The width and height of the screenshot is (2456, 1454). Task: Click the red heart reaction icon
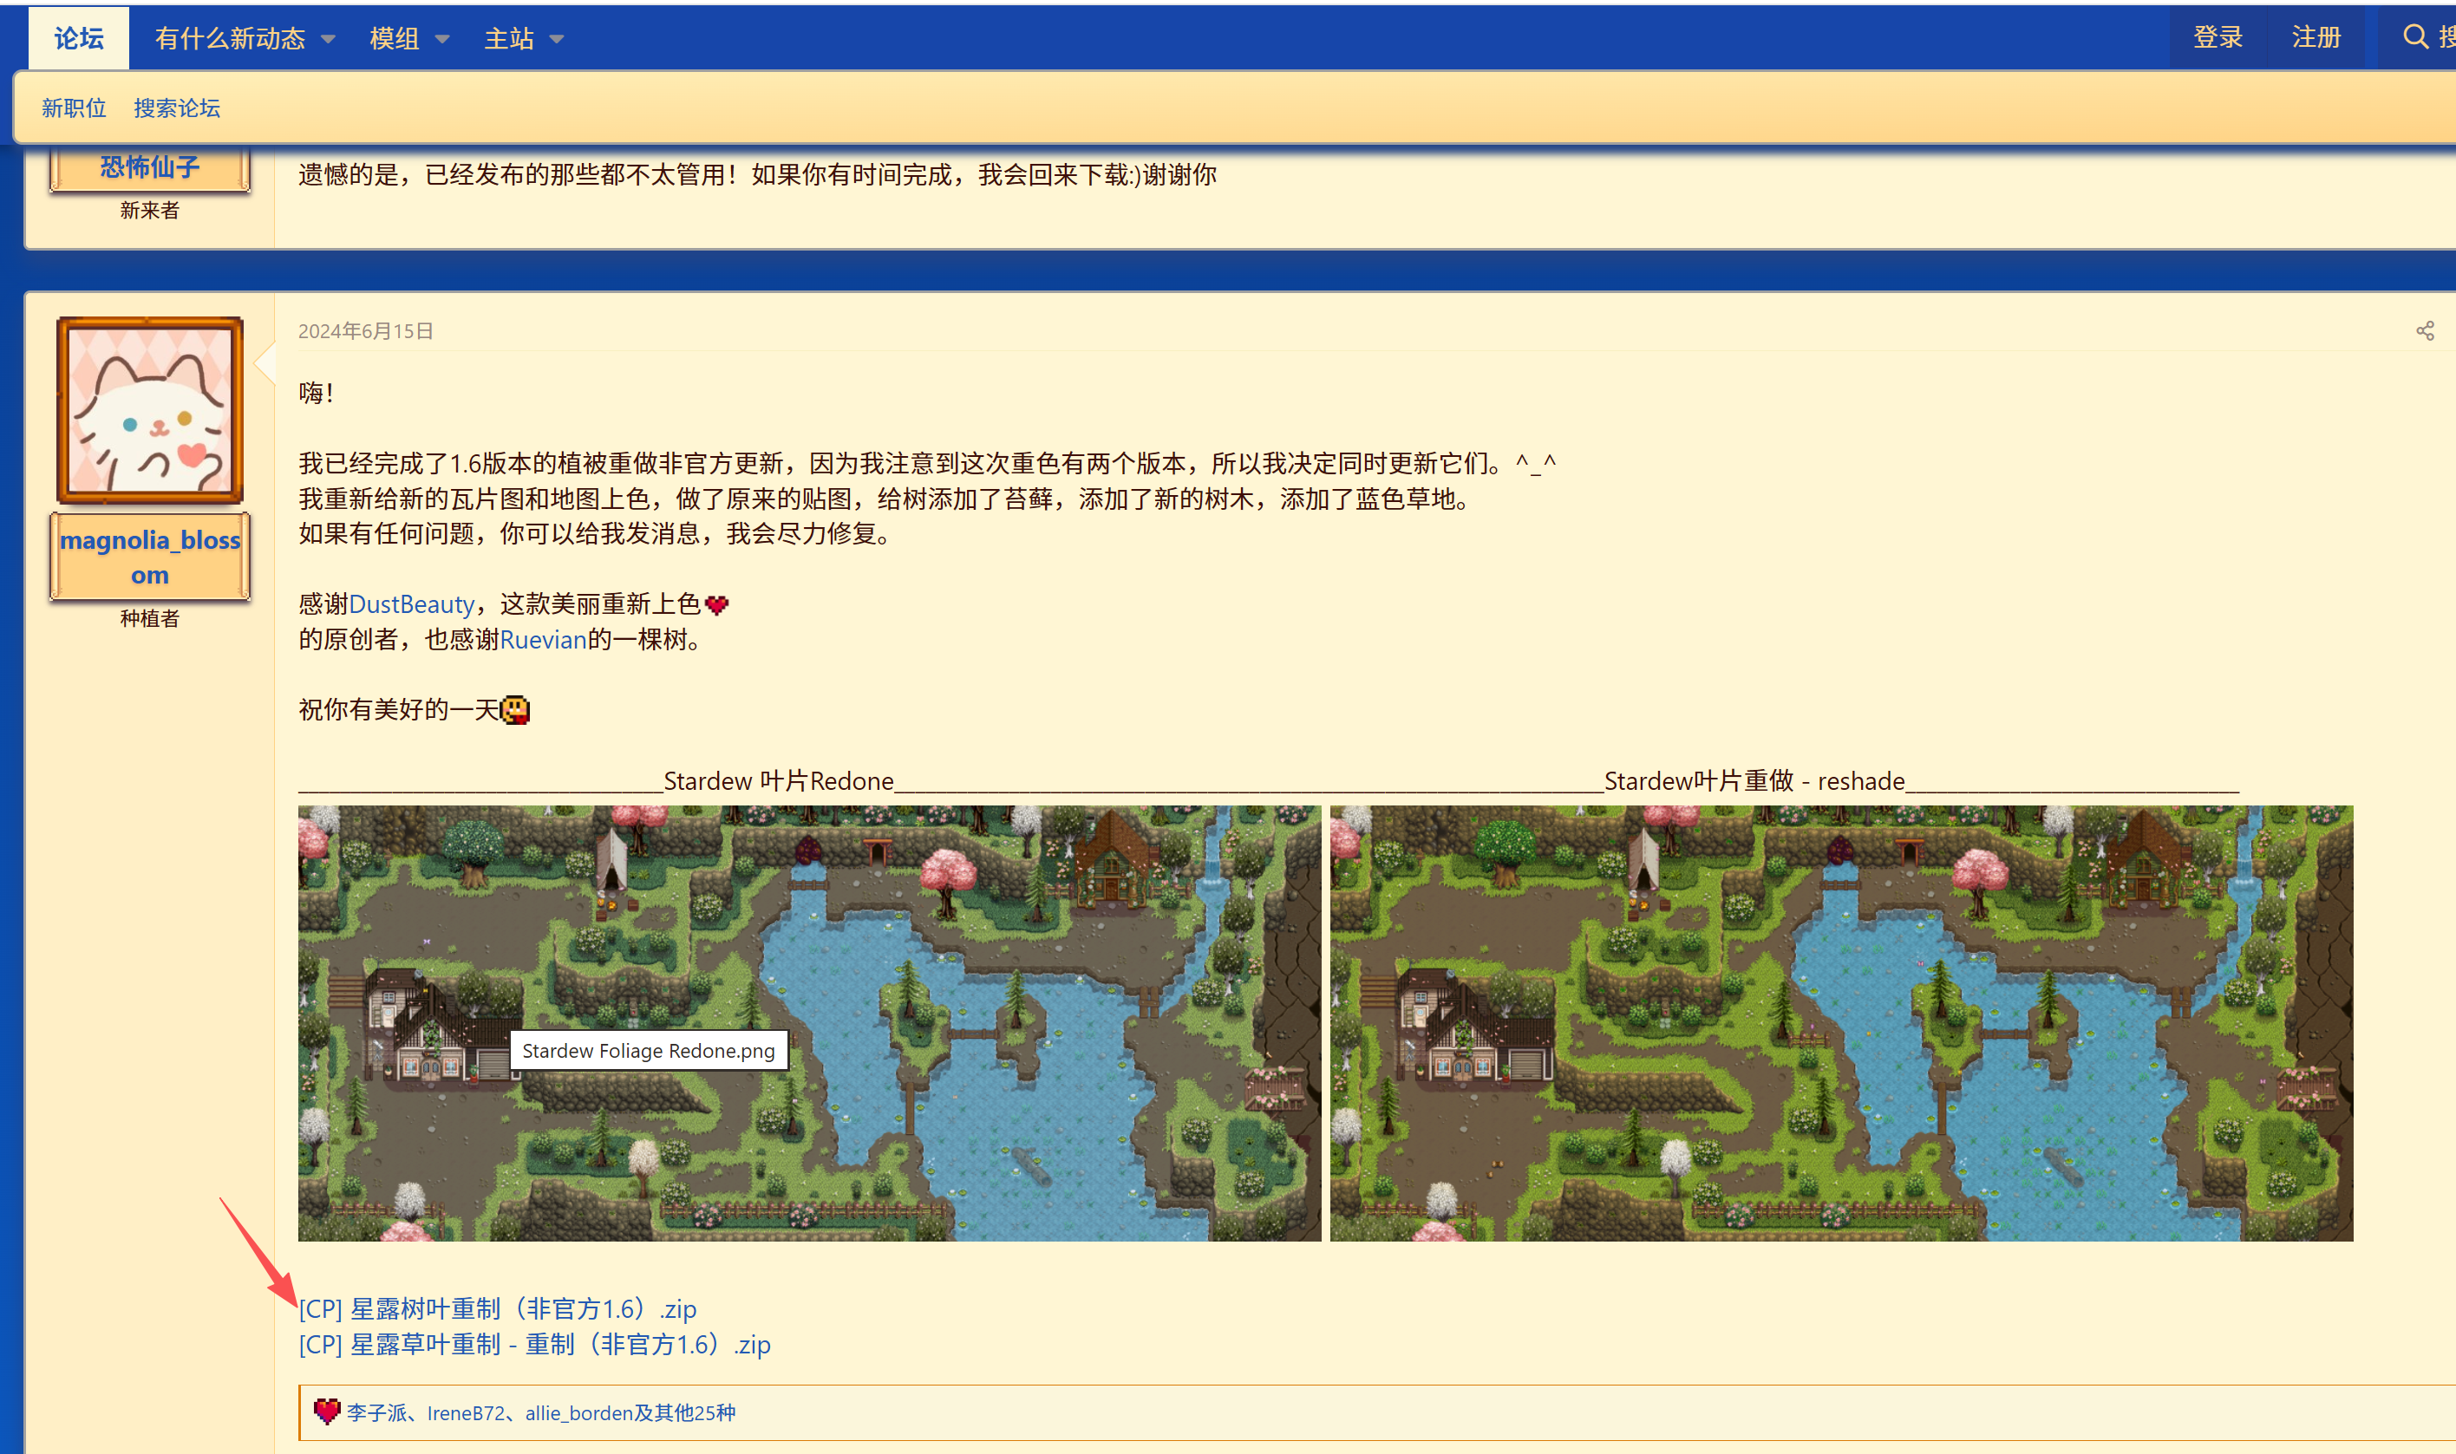pyautogui.click(x=326, y=1412)
